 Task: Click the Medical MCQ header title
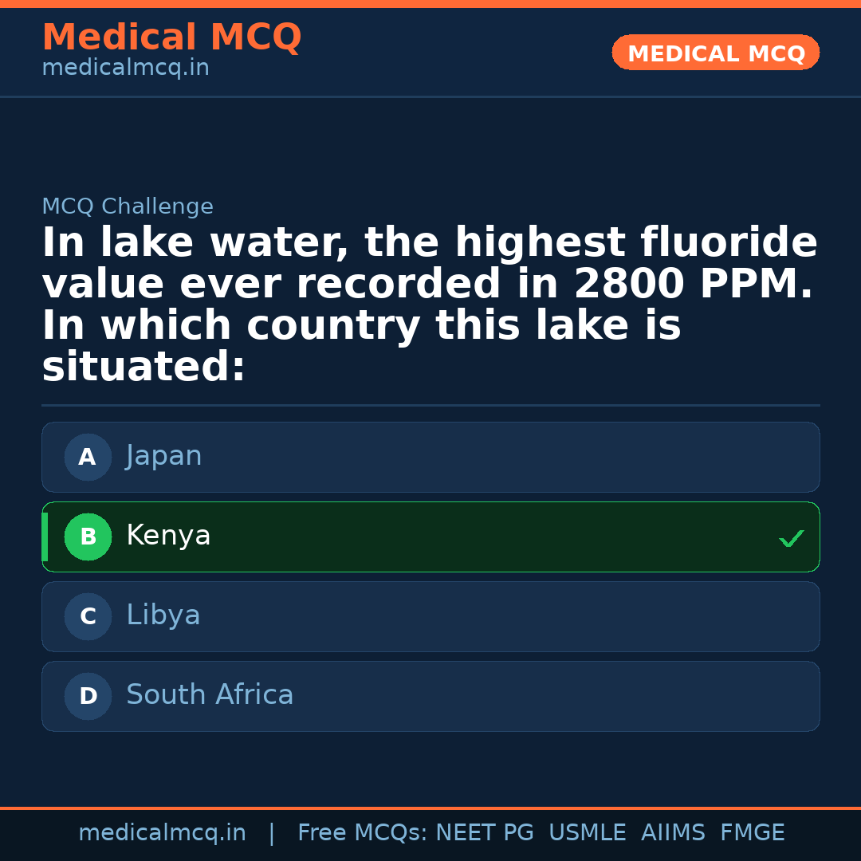click(x=171, y=37)
